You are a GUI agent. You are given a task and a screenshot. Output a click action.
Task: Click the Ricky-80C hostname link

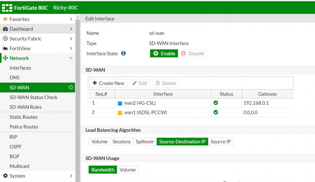click(x=66, y=8)
